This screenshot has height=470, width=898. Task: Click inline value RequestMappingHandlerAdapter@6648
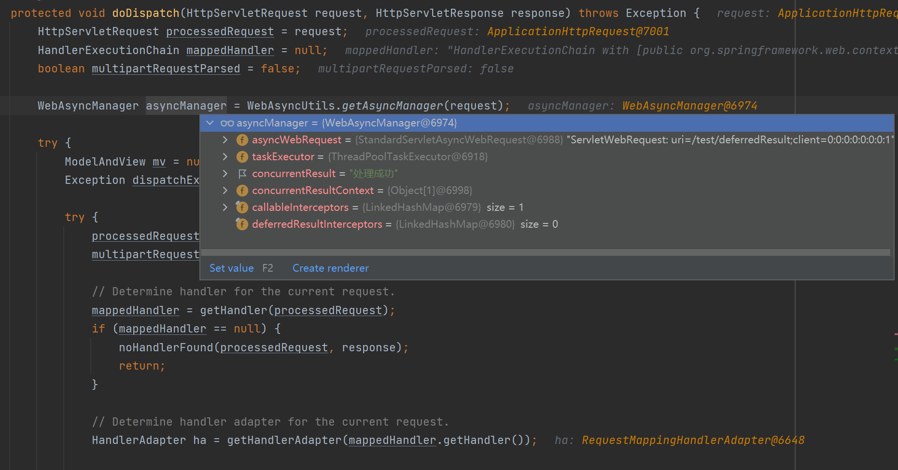693,440
